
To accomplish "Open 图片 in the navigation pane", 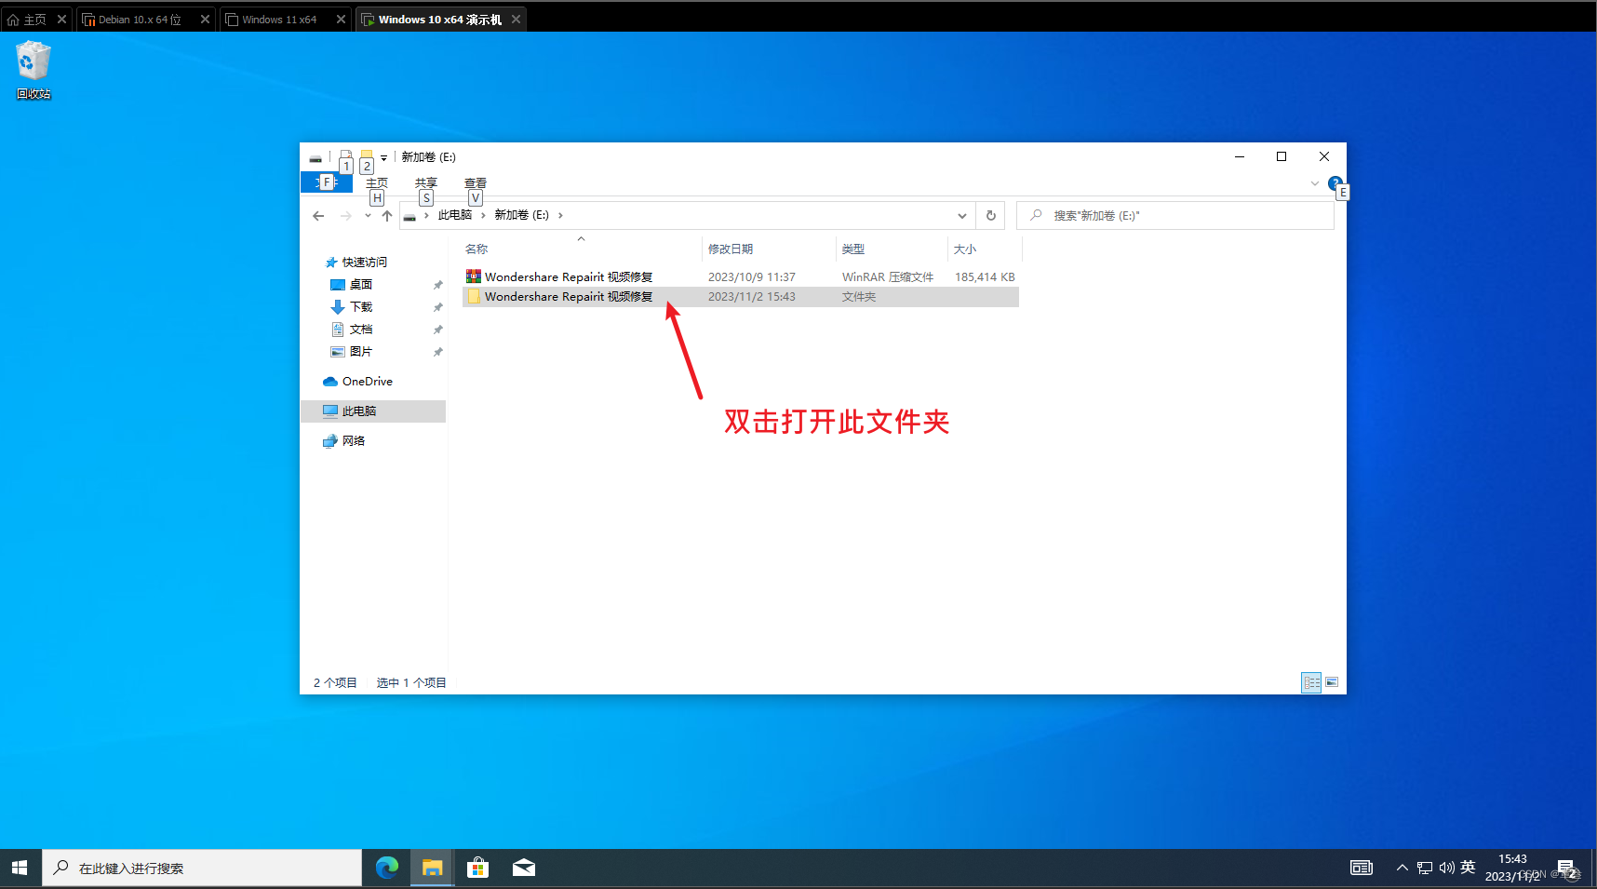I will [361, 352].
